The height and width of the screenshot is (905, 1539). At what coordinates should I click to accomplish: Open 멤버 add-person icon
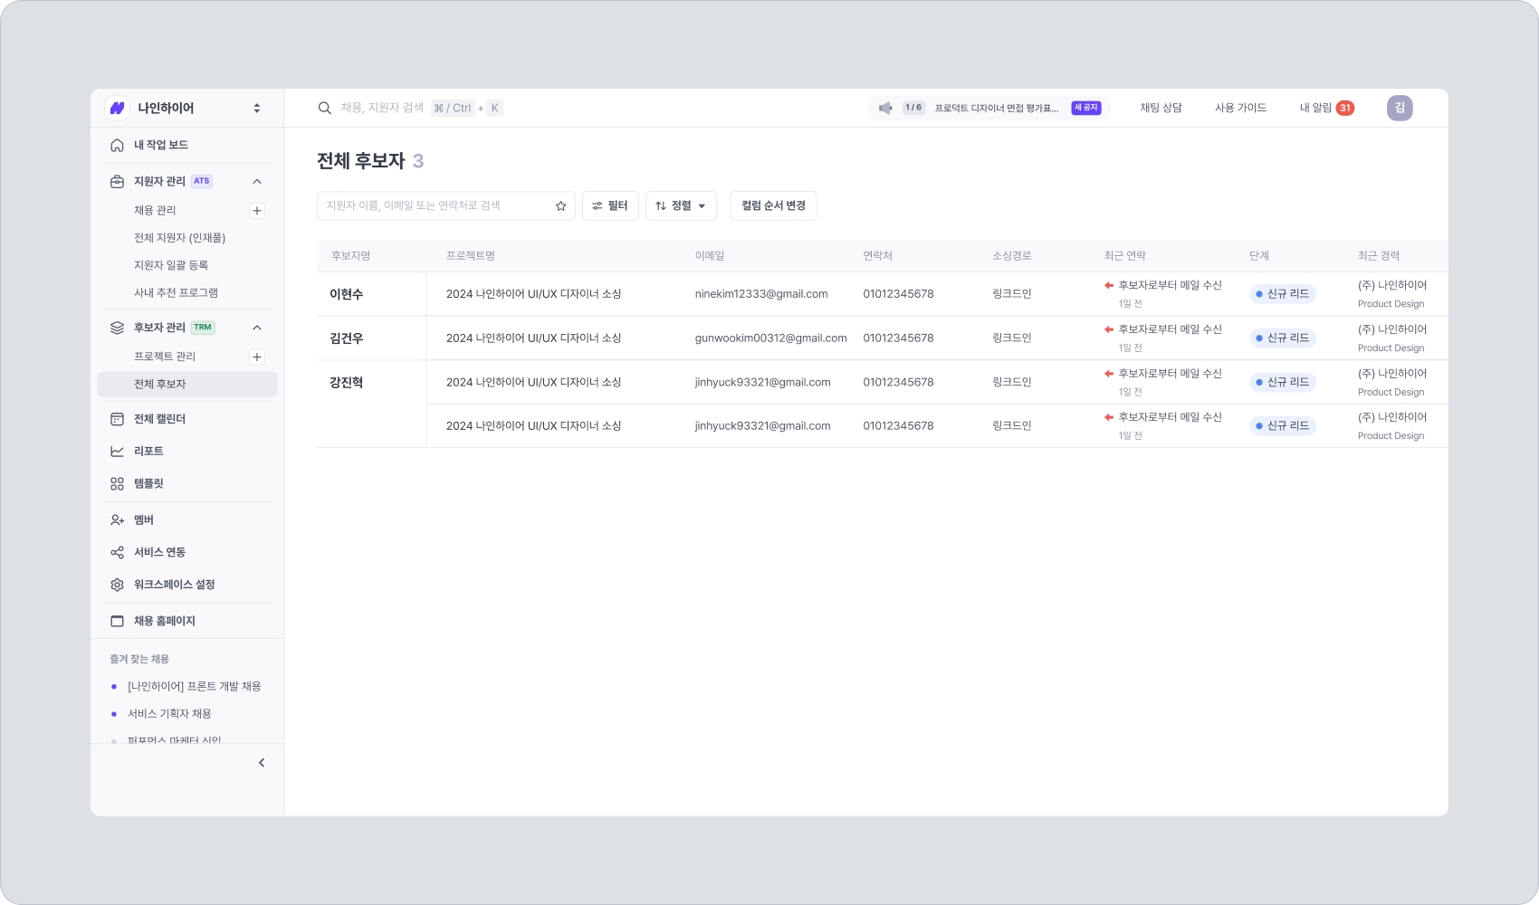coord(117,519)
